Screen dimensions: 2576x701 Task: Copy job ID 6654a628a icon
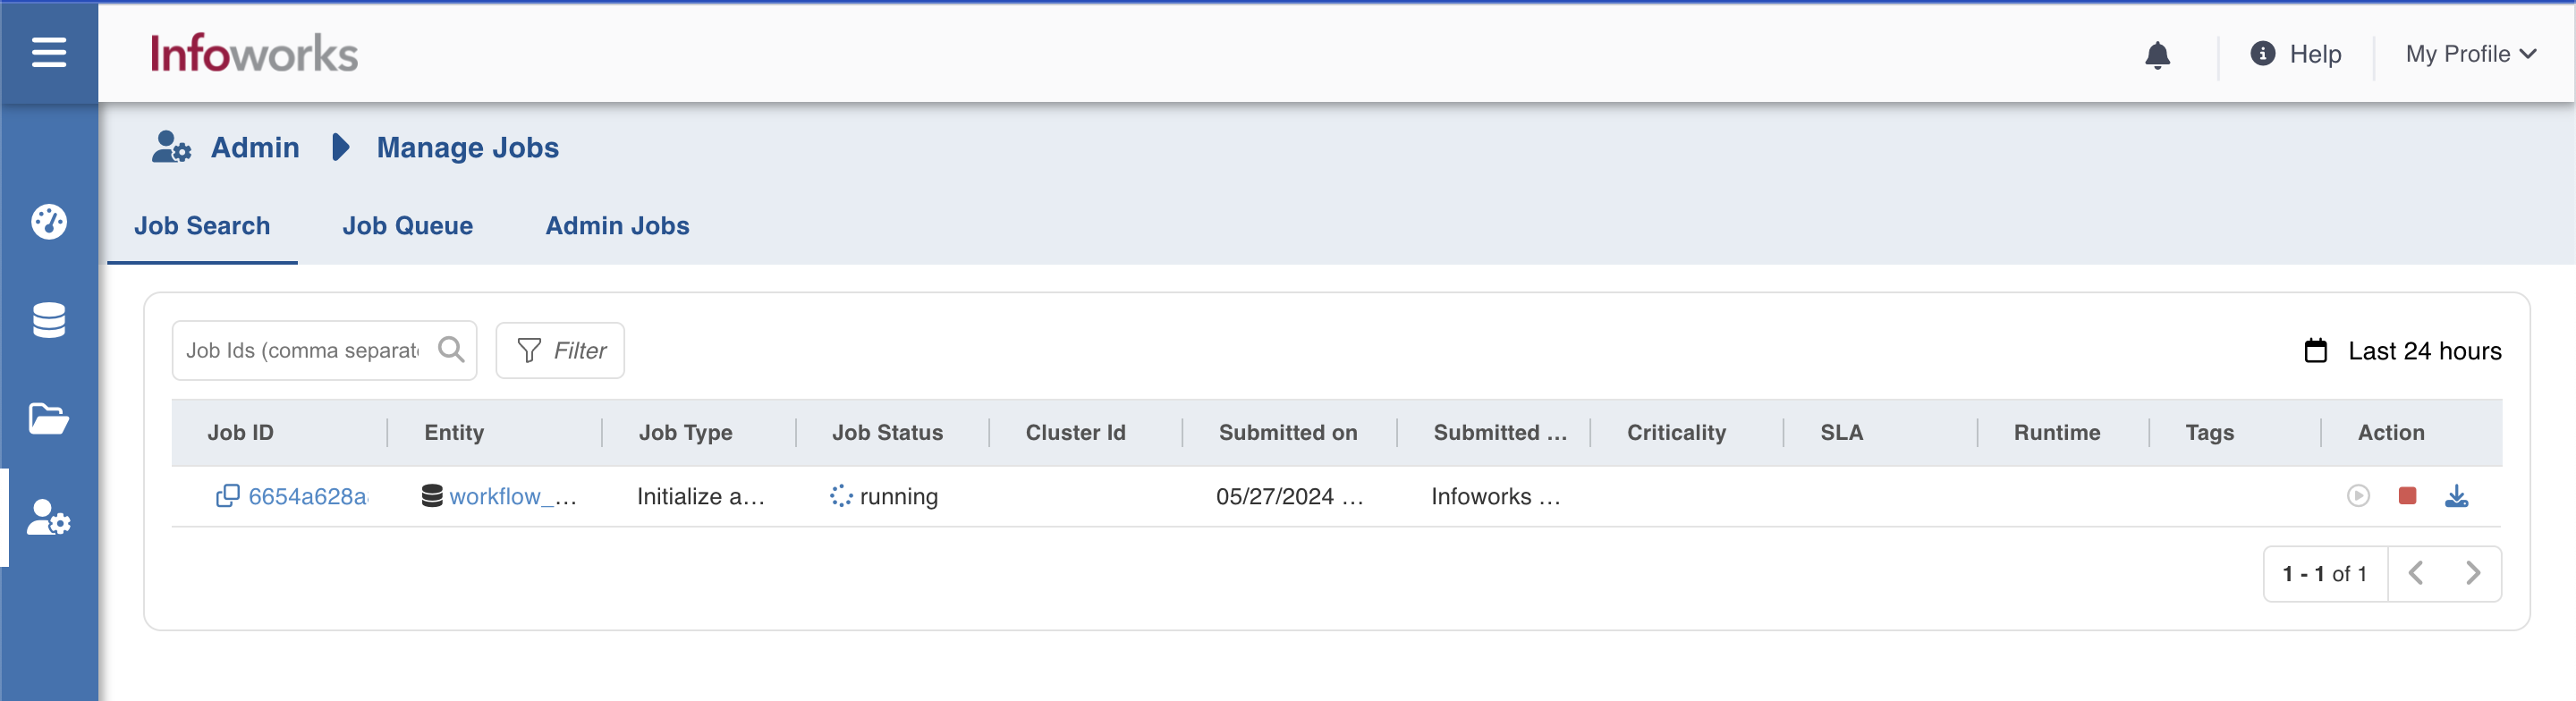tap(227, 496)
